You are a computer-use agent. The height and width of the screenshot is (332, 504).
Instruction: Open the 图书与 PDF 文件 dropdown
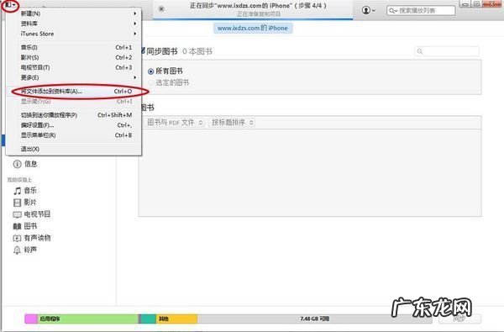pos(176,123)
